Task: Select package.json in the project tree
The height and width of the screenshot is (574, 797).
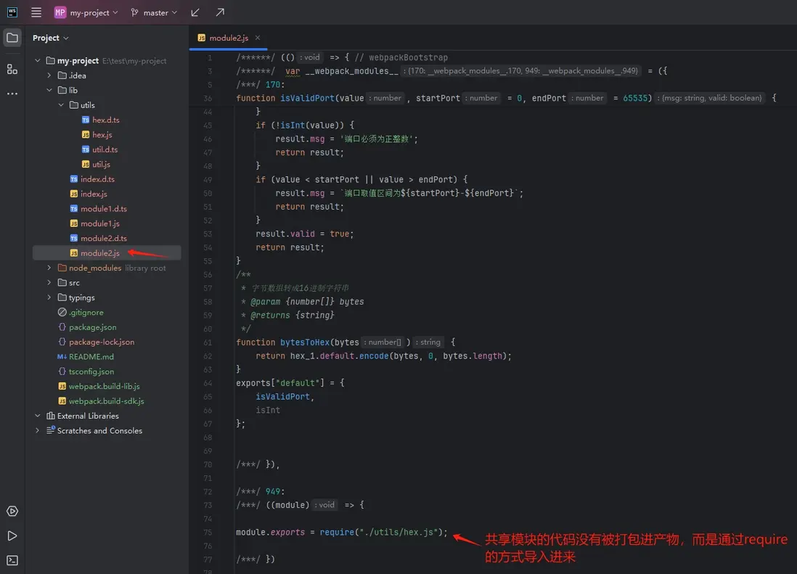Action: click(92, 327)
